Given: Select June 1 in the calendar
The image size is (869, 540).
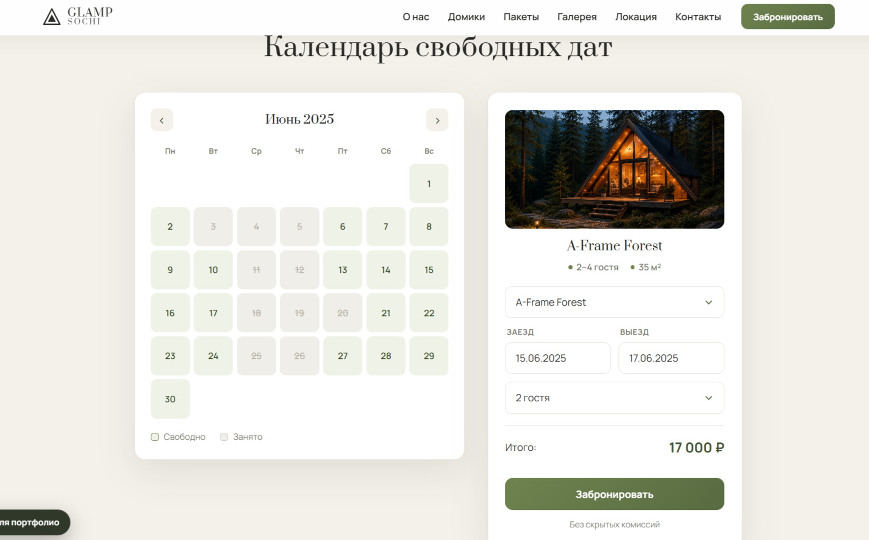Looking at the screenshot, I should click(429, 184).
